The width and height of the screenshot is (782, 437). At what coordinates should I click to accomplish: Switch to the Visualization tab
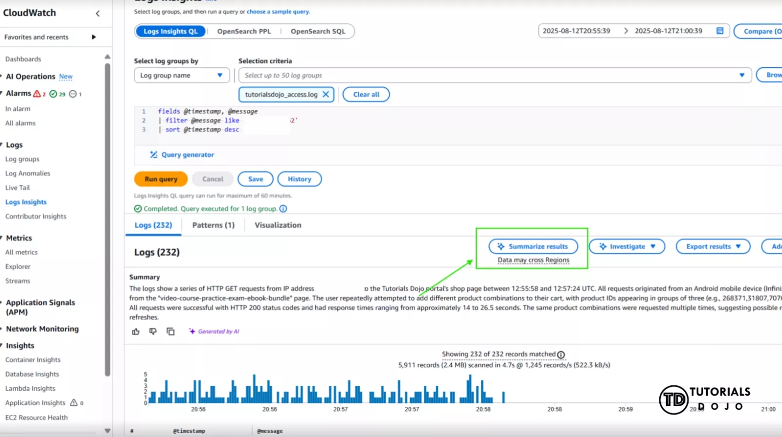[278, 225]
